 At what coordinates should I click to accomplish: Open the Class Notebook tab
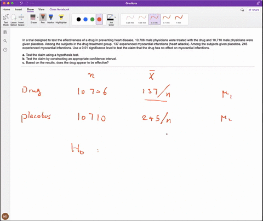coord(59,9)
